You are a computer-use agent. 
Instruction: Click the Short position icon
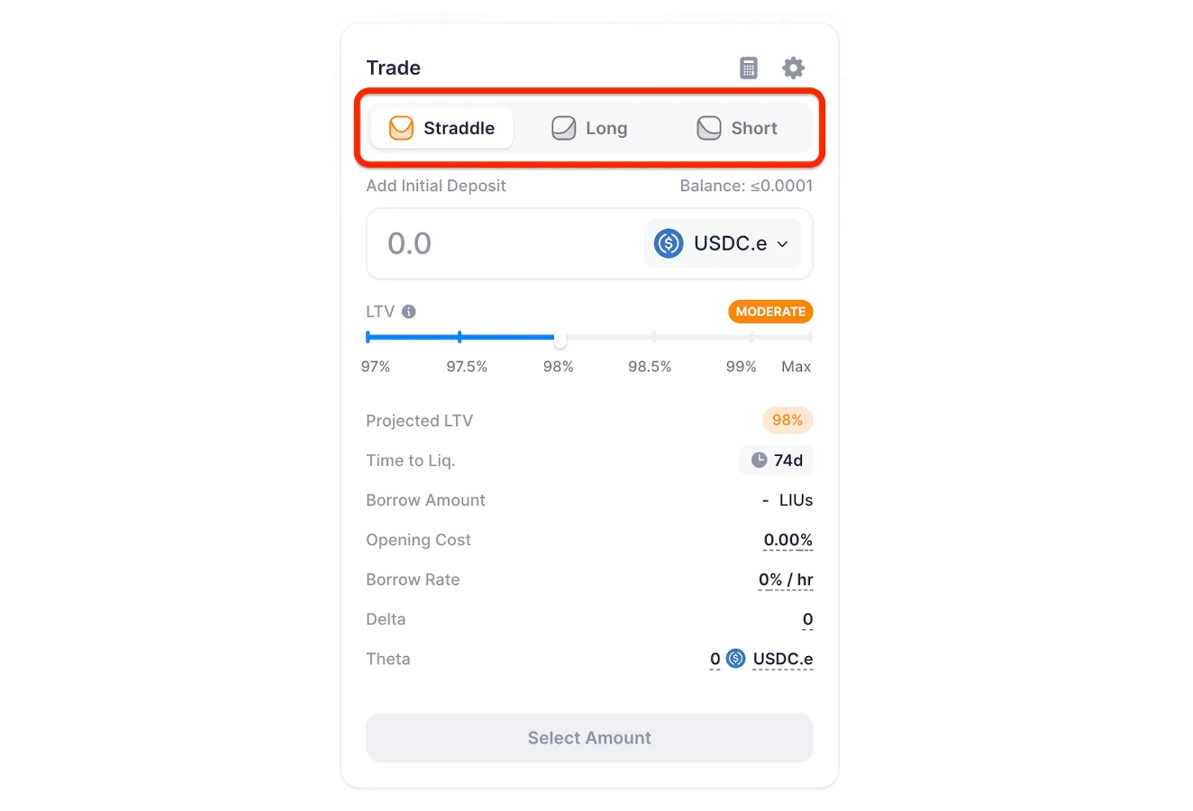[709, 128]
